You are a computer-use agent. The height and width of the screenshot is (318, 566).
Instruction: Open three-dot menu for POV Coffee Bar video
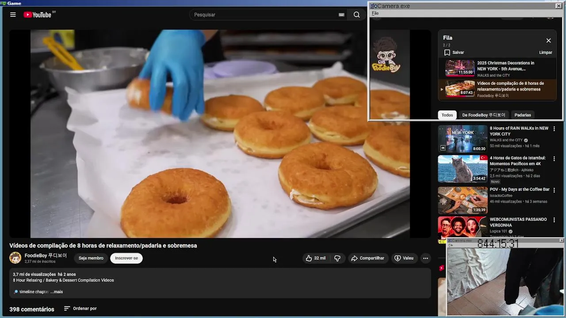[x=554, y=190]
